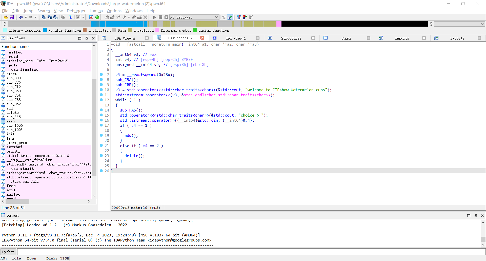Click delete() call in pseudocode
This screenshot has width=486, height=261.
tap(135, 156)
